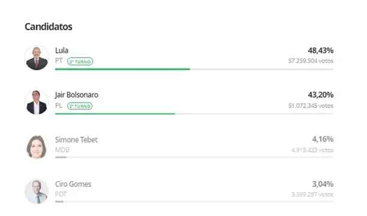Select the 2º TURNO badge beside PT
The image size is (367, 216).
[80, 61]
